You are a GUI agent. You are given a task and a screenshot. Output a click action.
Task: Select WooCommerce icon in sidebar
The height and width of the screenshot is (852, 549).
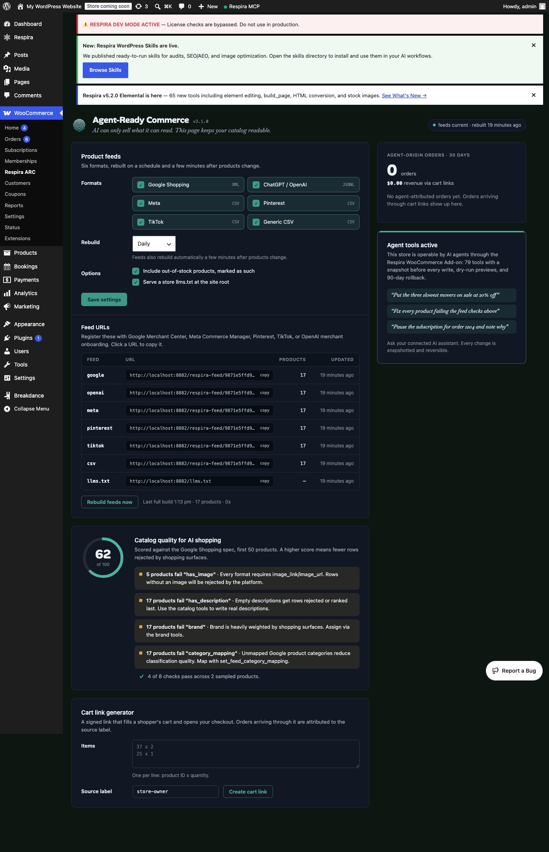pos(7,113)
